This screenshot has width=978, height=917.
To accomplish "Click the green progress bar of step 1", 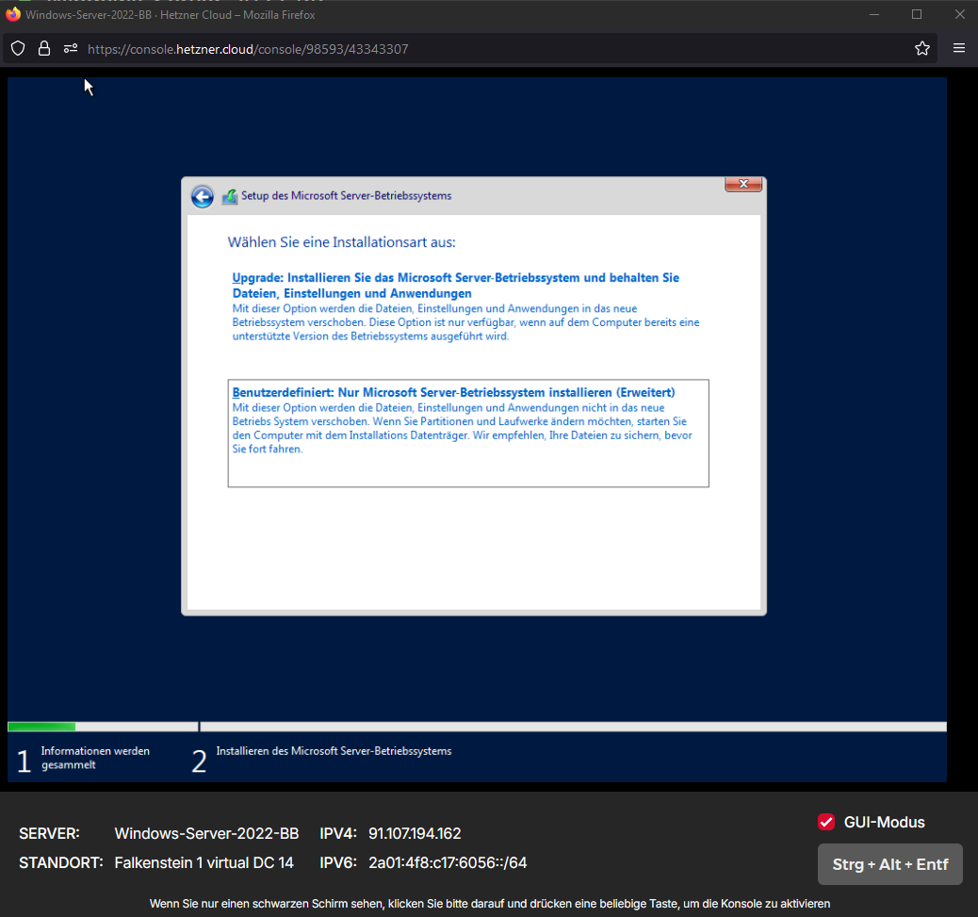I will (x=41, y=726).
